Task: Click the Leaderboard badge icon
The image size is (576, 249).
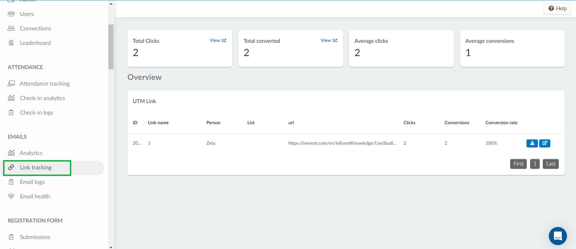Action: pos(11,43)
